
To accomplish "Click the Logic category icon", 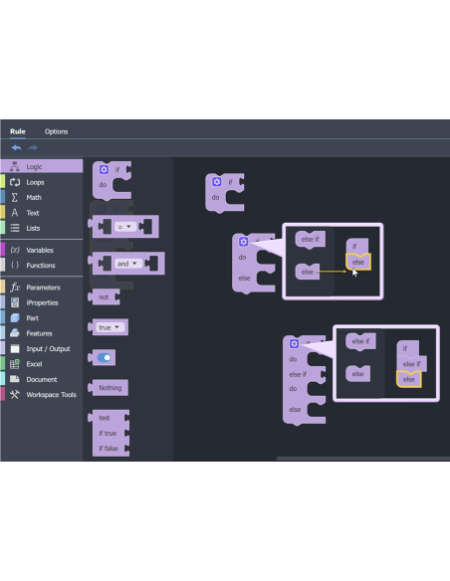I will (15, 167).
